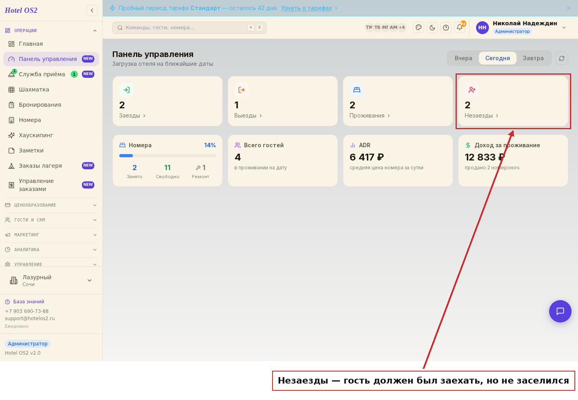Click the orange departures icon in Выезды card

pos(242,90)
